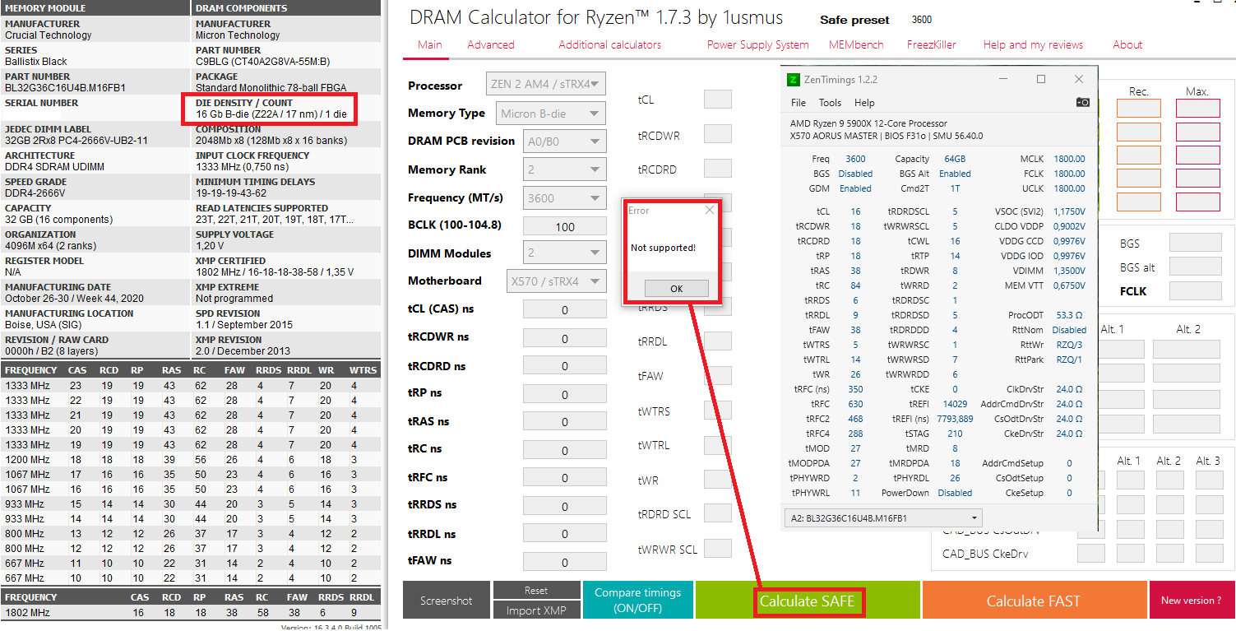Minimize the ZenTimings window
1236x631 pixels.
click(1004, 79)
